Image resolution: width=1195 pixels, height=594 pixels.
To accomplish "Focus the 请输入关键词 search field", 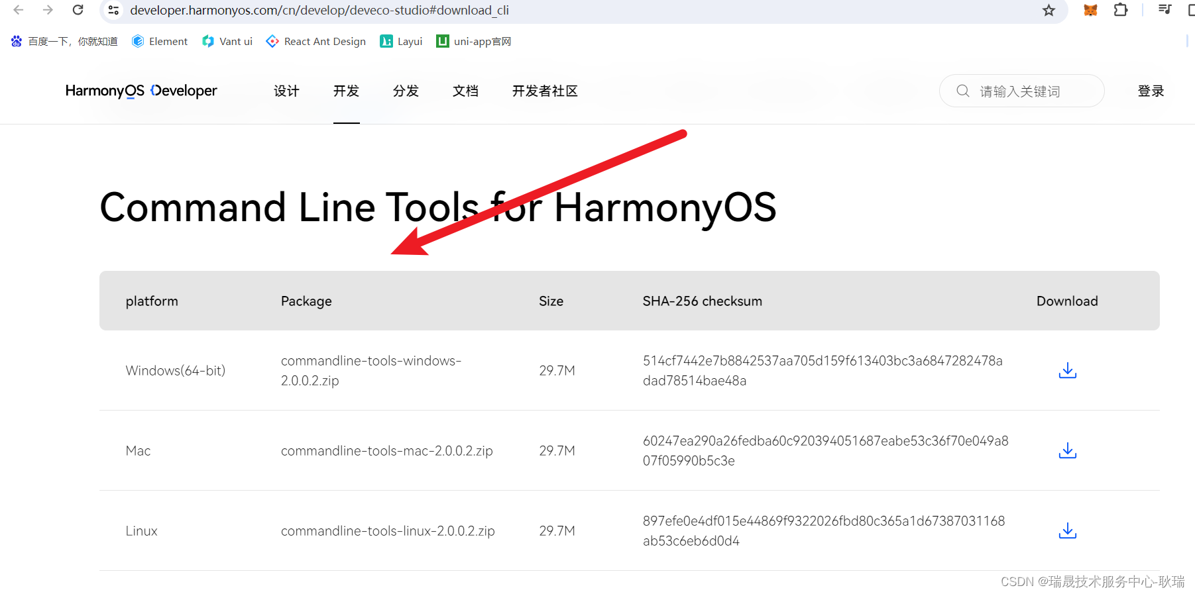I will coord(1021,91).
